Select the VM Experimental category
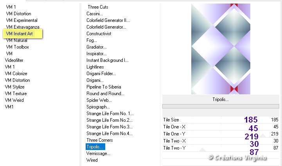Viewport: 282px width, 166px height. 22,20
